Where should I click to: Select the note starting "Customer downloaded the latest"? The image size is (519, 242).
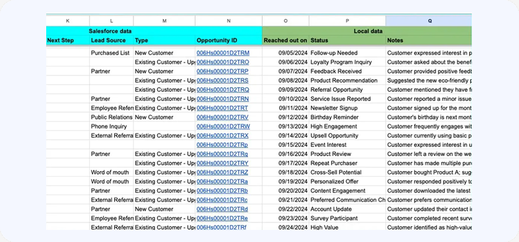[429, 191]
